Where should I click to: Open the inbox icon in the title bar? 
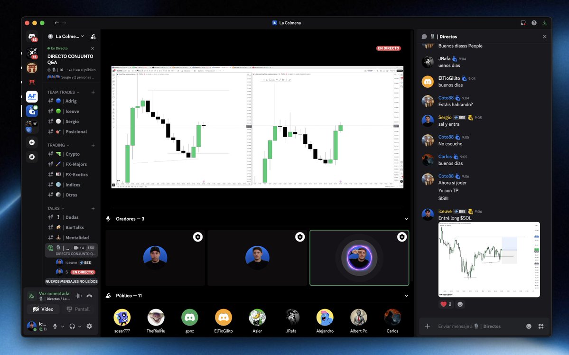(x=523, y=23)
